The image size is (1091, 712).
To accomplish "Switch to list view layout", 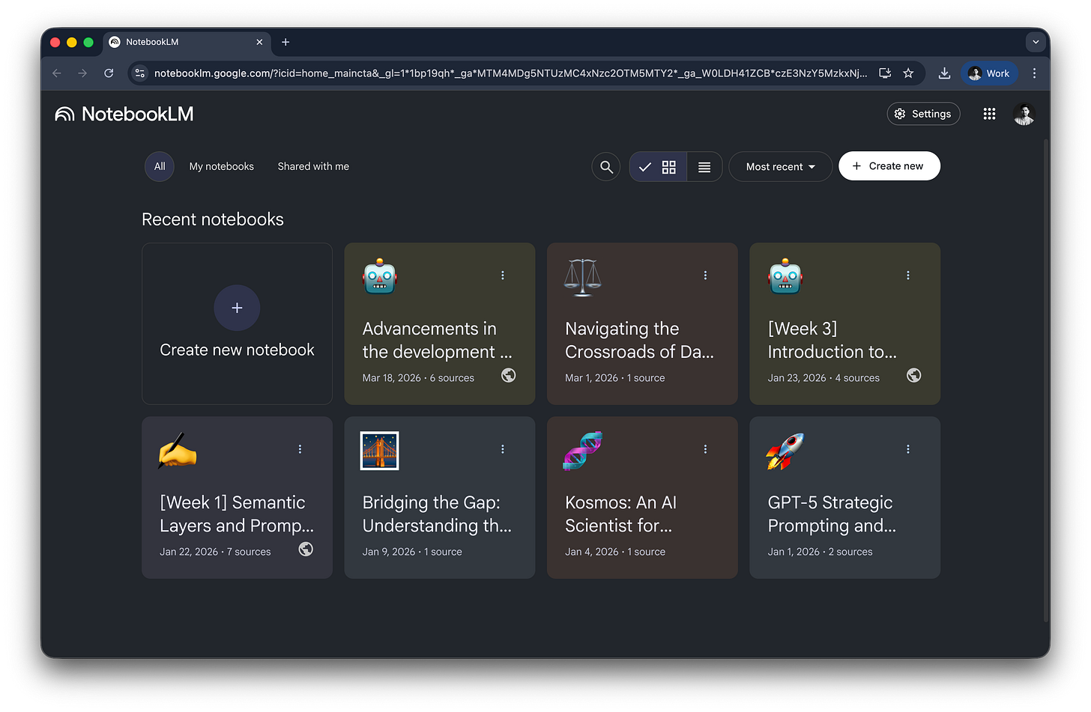I will click(704, 167).
